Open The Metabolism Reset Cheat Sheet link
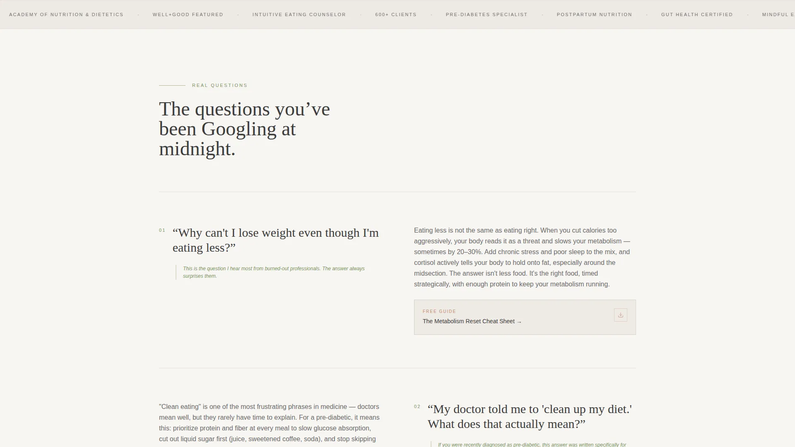The height and width of the screenshot is (447, 795). coord(472,322)
